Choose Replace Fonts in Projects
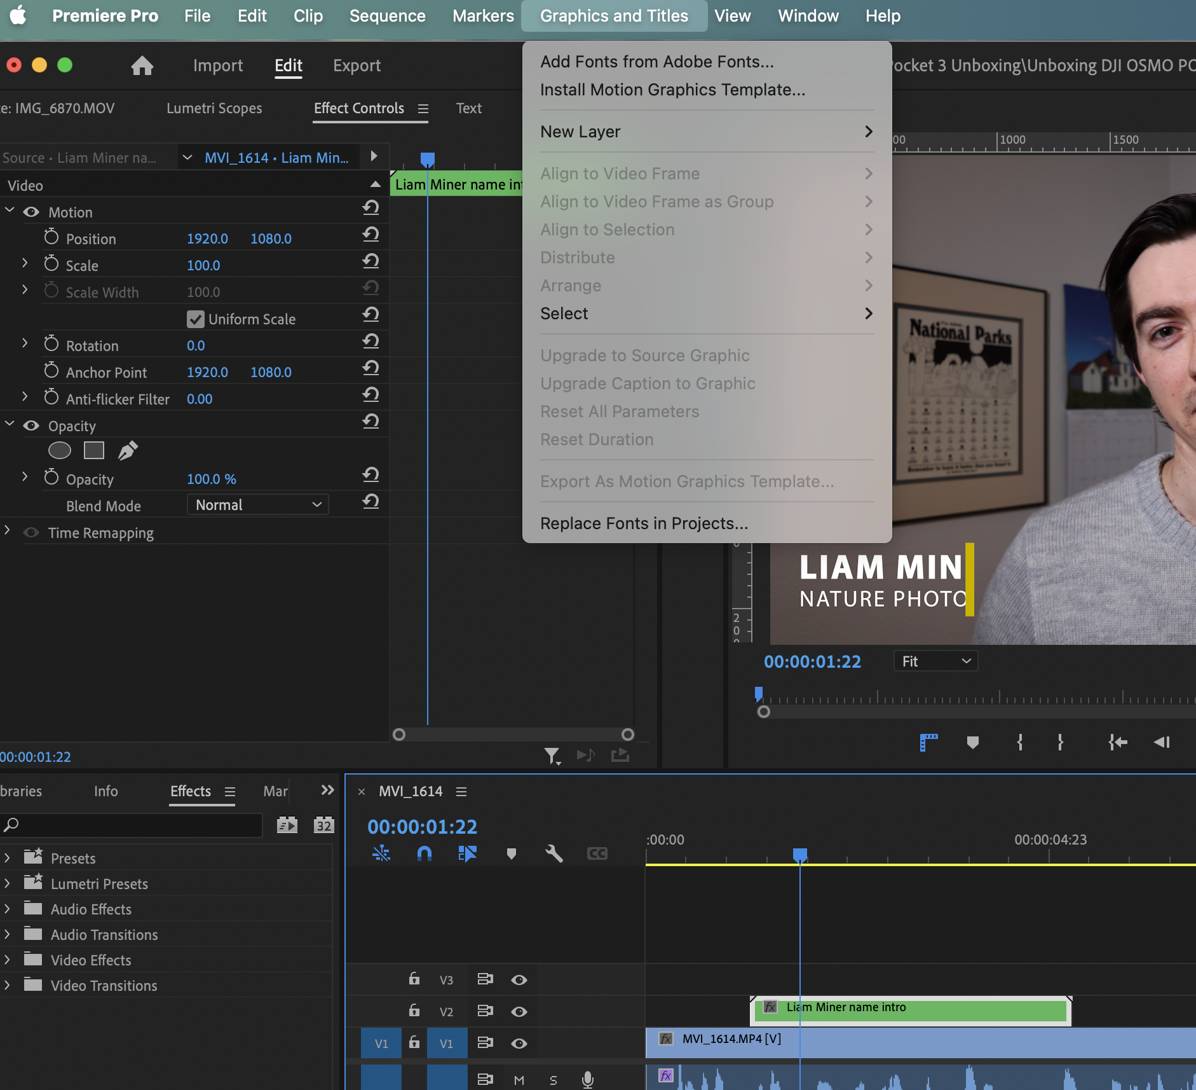 (644, 523)
